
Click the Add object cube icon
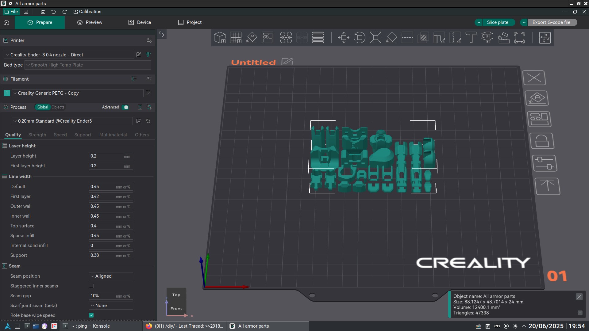[x=220, y=38]
